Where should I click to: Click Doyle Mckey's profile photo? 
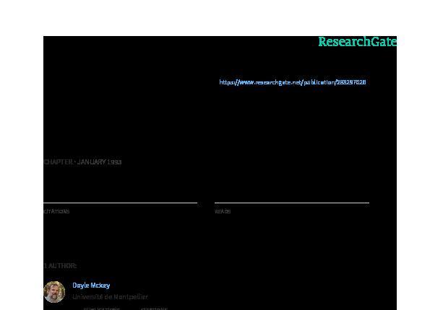(54, 292)
